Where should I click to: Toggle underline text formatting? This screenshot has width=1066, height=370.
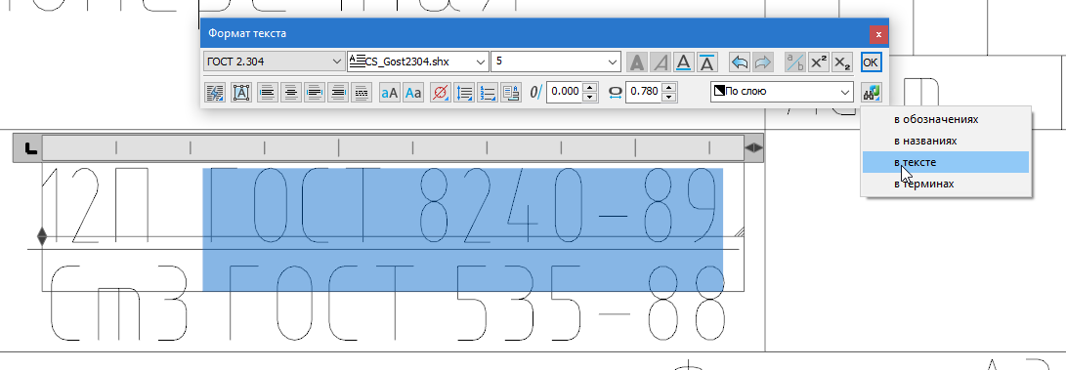coord(684,62)
